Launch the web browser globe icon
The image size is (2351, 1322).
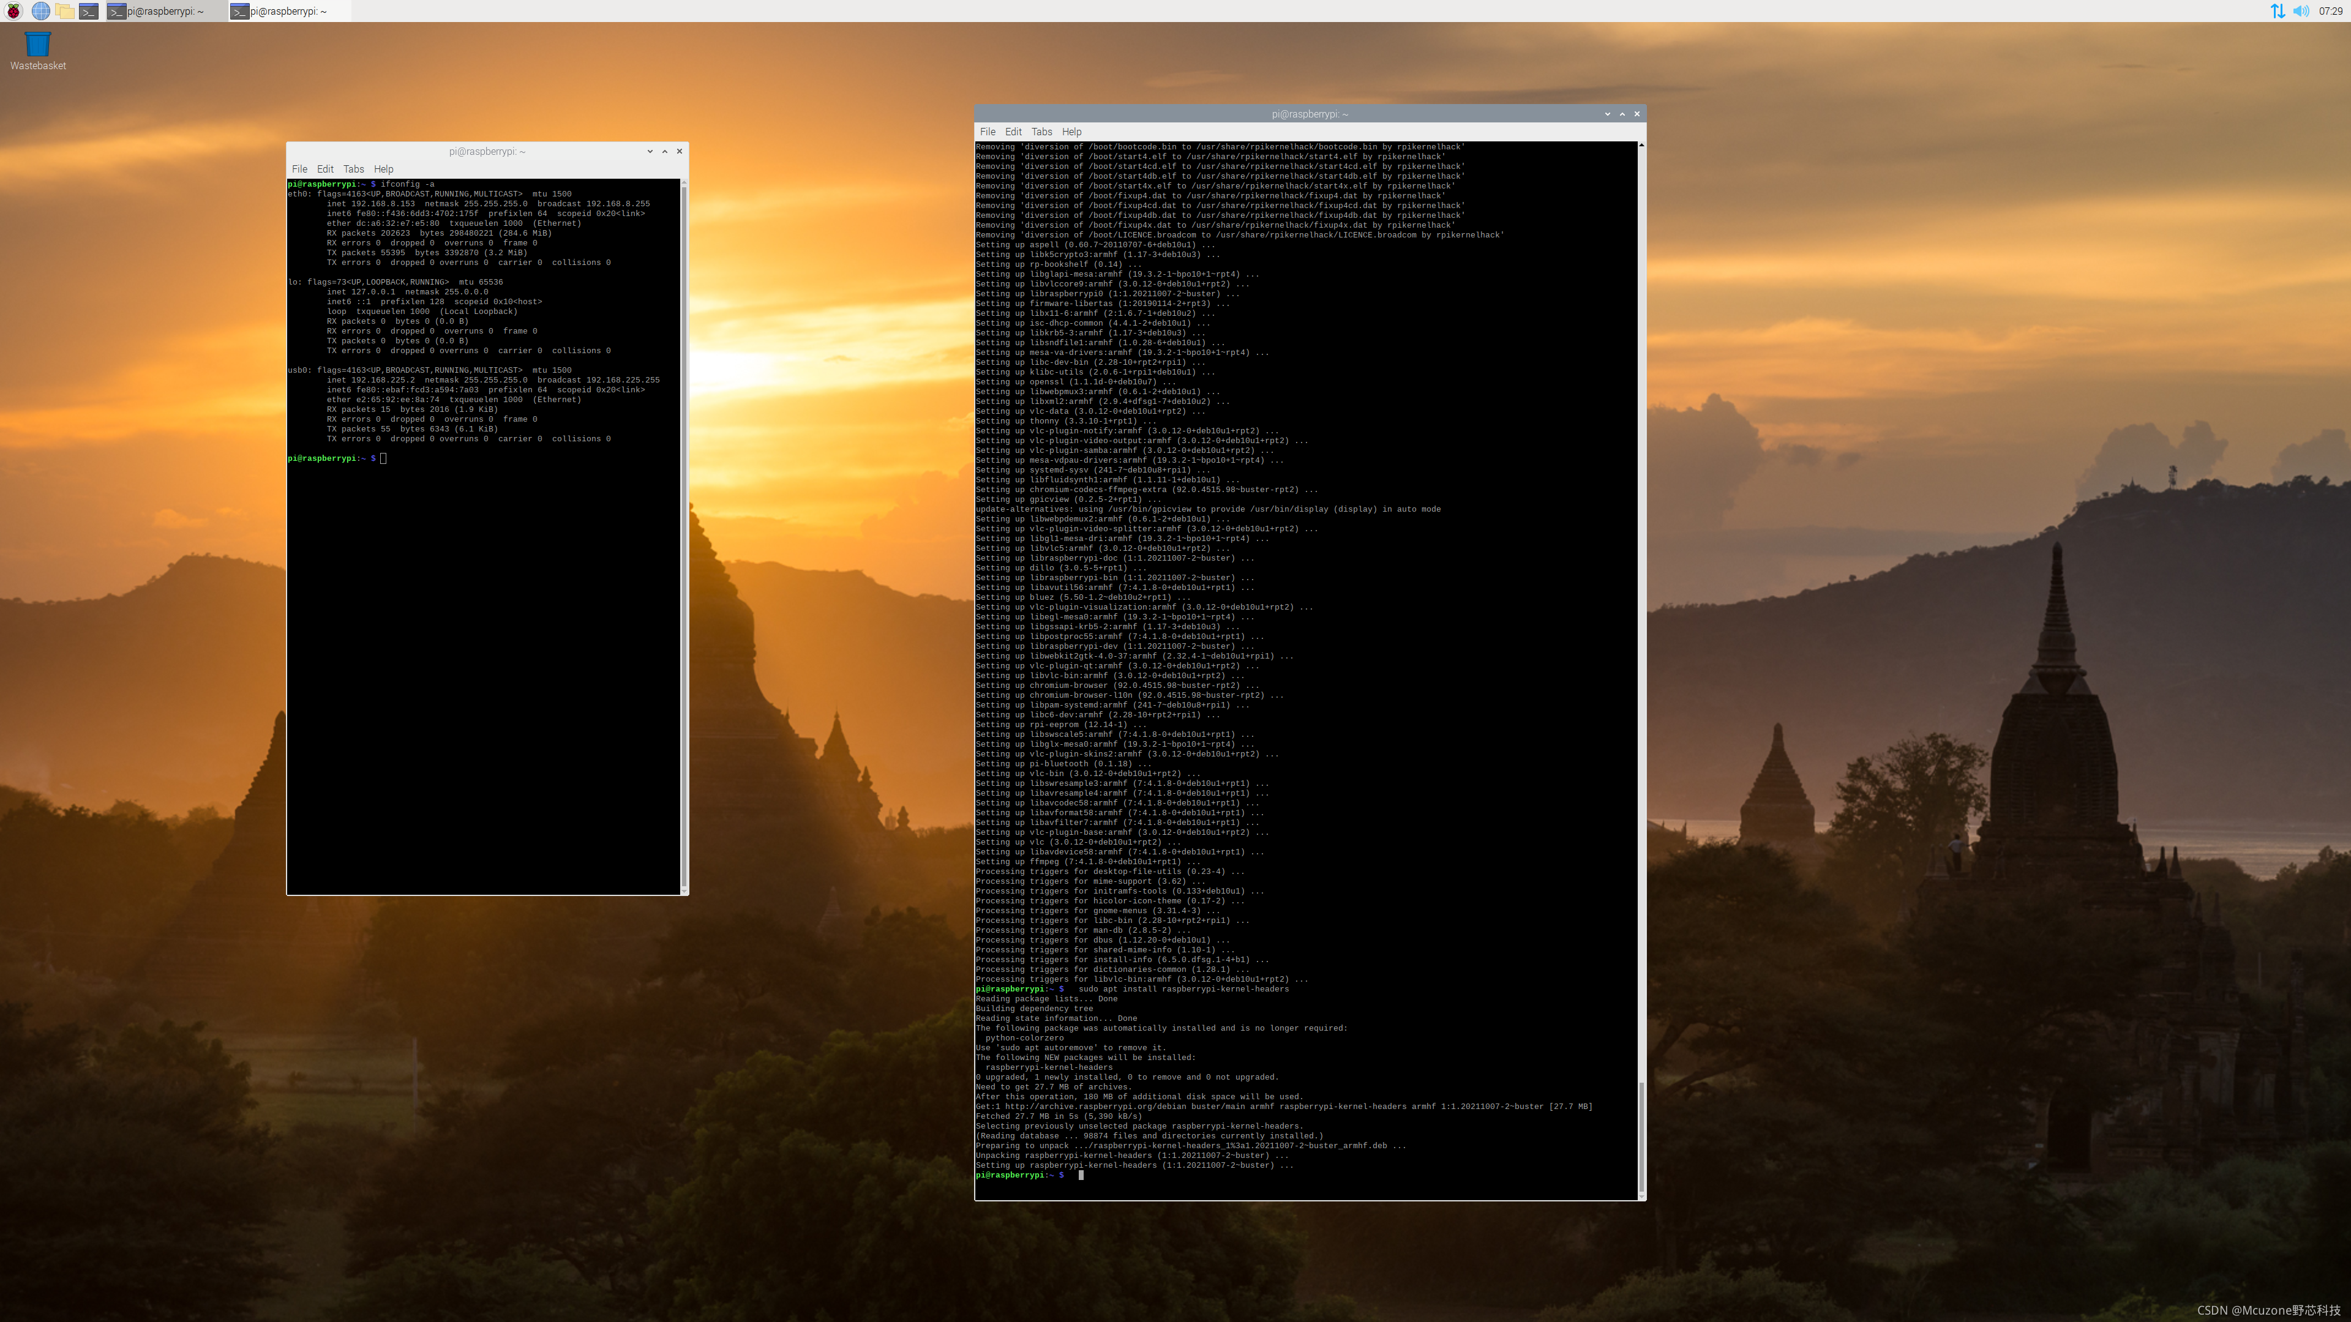(40, 11)
